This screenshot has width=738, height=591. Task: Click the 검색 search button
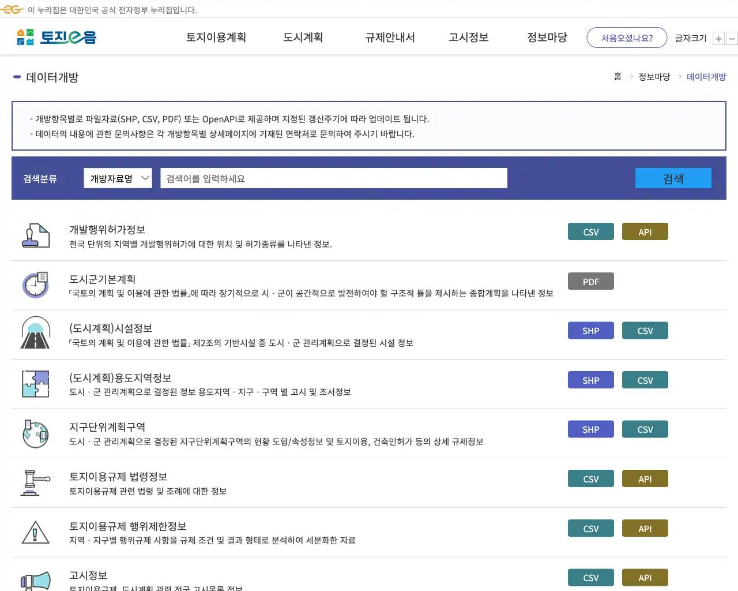click(x=673, y=178)
